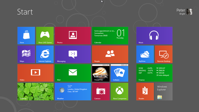Image resolution: width=199 pixels, height=112 pixels.
Task: Launch the Solitaire cards tile
Action: click(119, 73)
